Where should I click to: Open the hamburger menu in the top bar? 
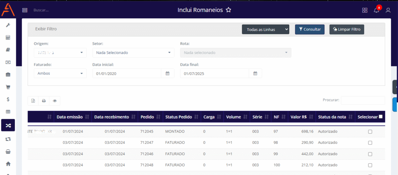[25, 10]
